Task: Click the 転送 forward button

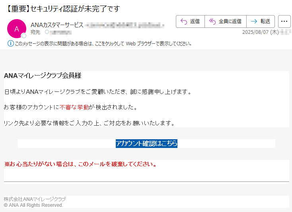Action: [261, 21]
